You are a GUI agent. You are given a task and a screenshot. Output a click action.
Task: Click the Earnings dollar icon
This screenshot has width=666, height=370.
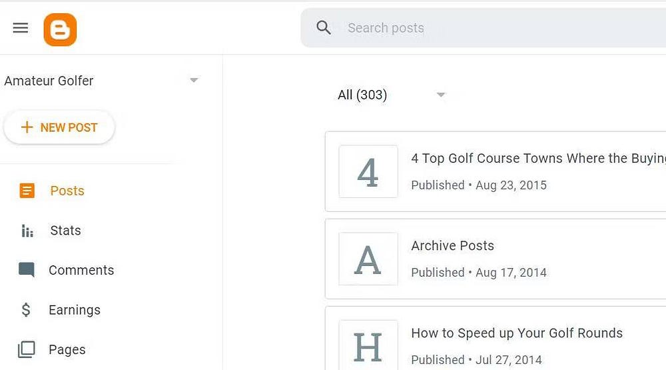point(27,310)
